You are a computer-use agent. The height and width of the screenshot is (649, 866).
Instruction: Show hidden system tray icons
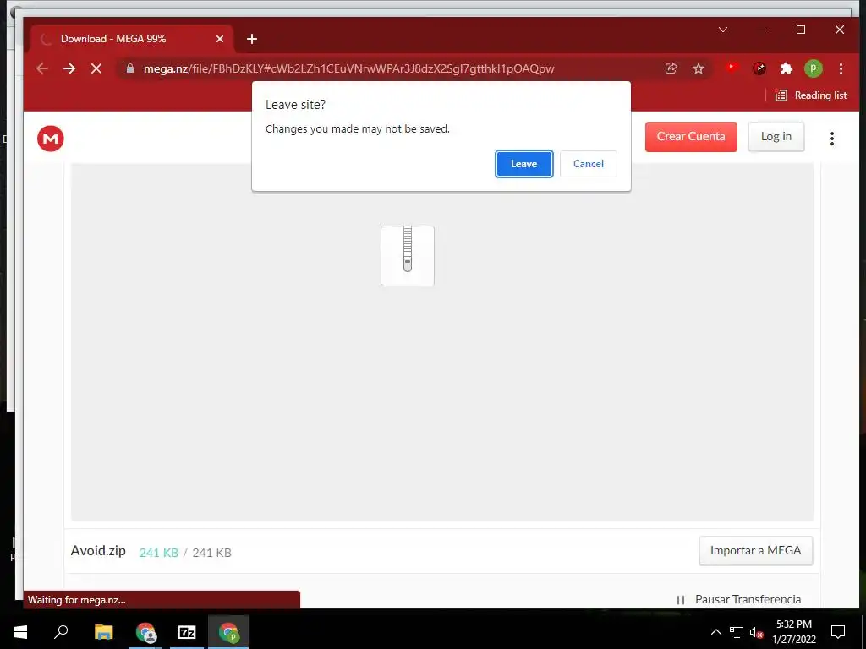point(715,632)
